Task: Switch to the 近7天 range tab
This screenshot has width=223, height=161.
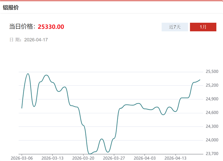Action: click(175, 27)
